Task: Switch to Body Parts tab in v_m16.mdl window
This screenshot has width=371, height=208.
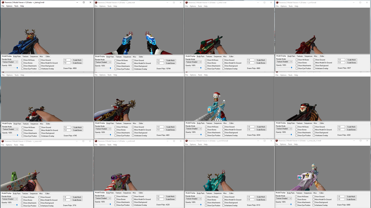Action: 291,56
